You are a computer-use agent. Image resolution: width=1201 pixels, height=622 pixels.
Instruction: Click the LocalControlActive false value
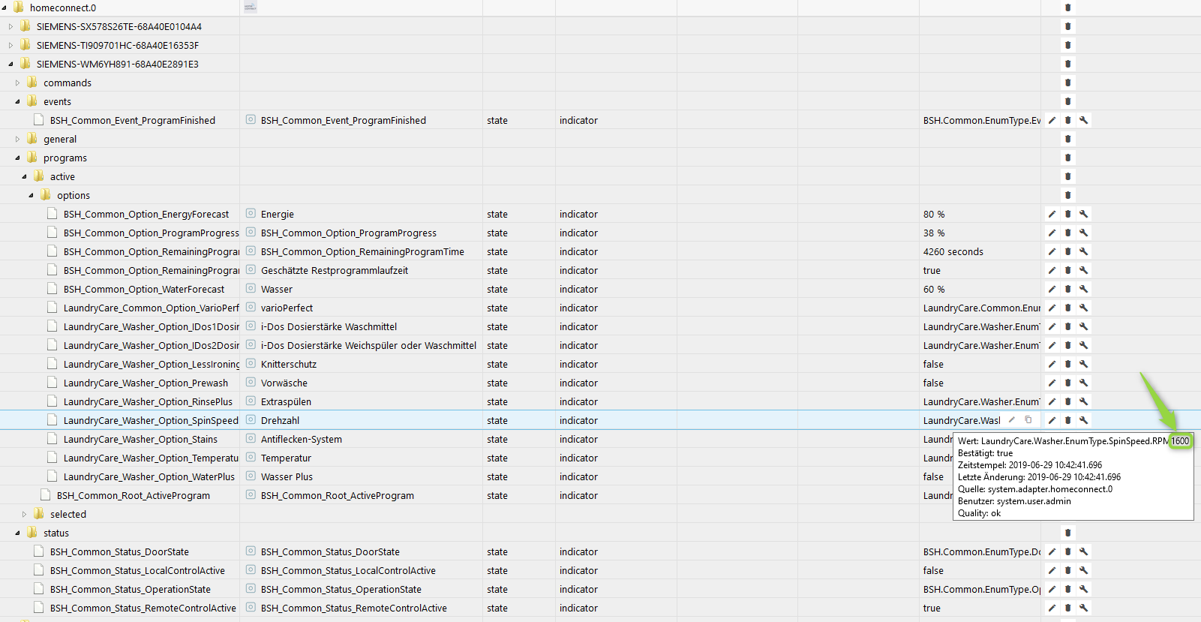click(x=933, y=570)
